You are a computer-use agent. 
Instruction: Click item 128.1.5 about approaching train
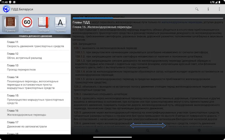142,81
